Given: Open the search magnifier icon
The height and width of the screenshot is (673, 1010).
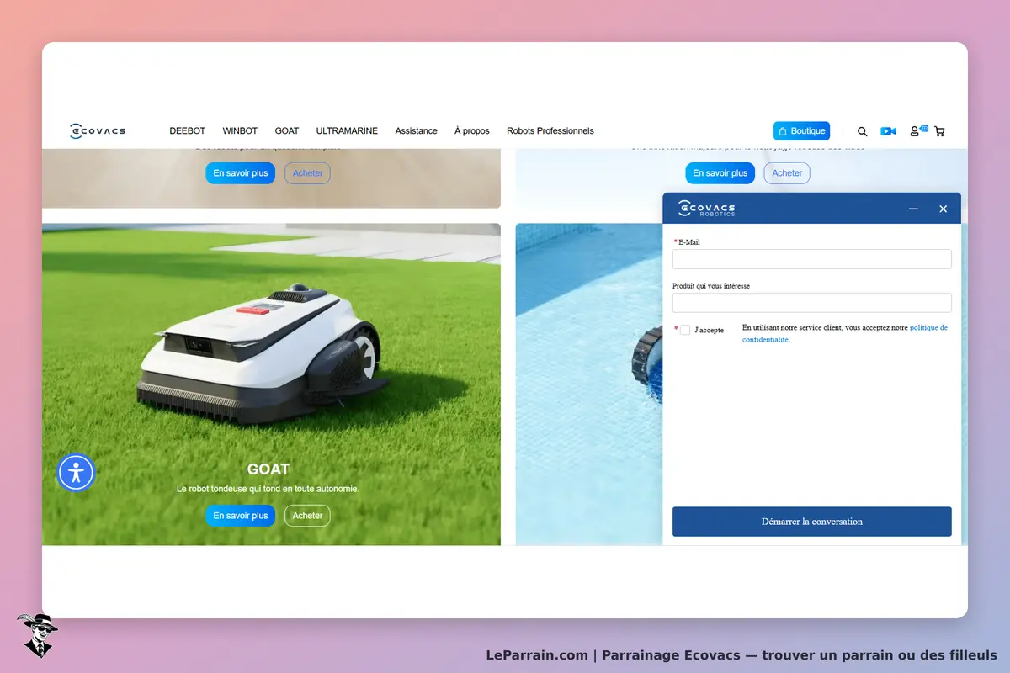Looking at the screenshot, I should coord(862,131).
